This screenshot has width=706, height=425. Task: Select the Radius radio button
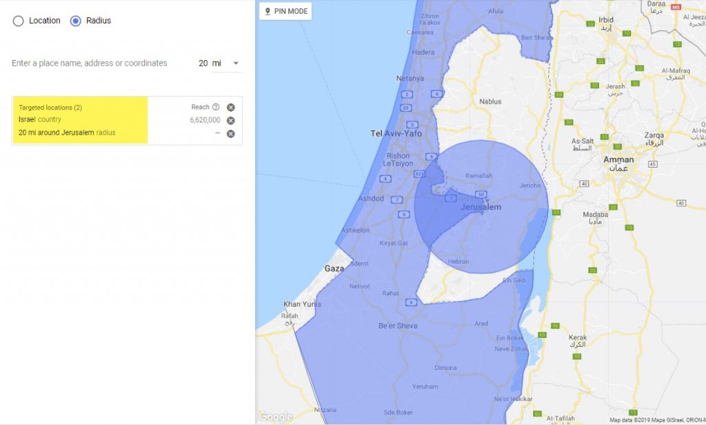(75, 20)
